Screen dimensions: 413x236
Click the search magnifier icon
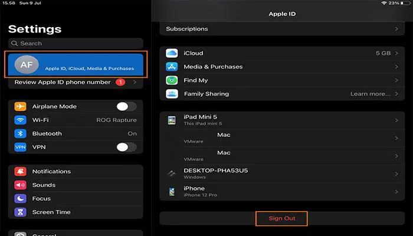(15, 43)
